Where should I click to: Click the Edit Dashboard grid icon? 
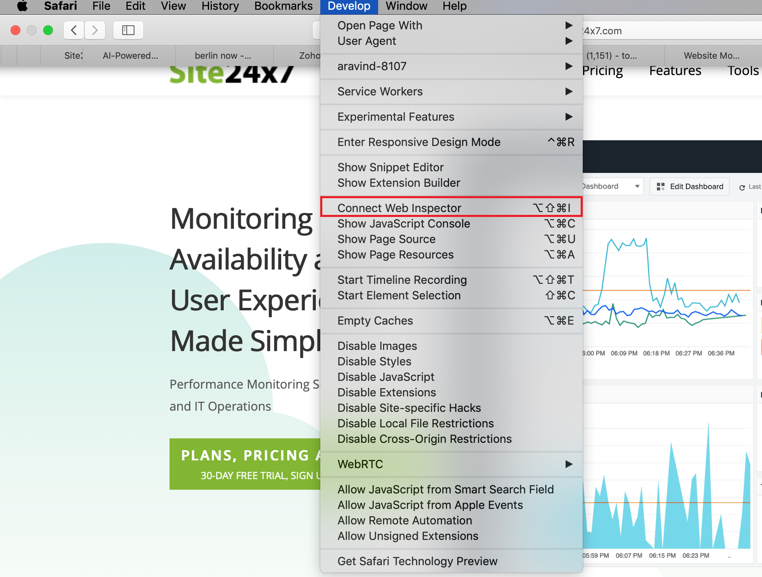[x=661, y=187]
